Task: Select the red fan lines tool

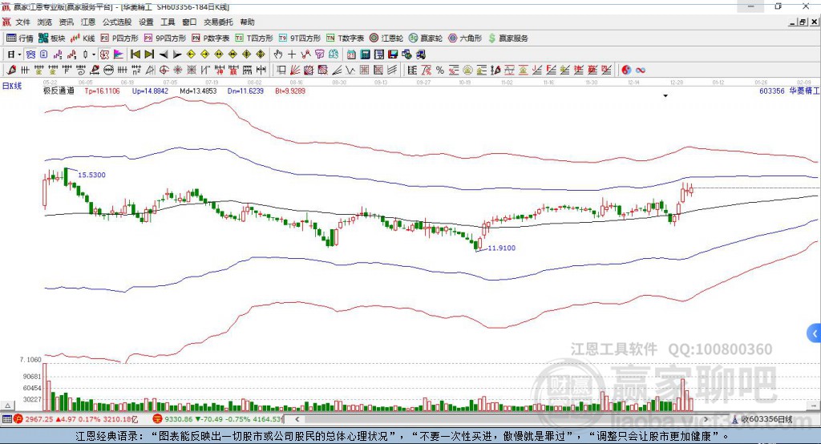Action: tap(295, 71)
